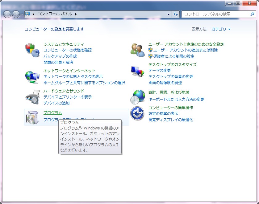Click the コントロール パネルの検索 search field

pos(219,14)
